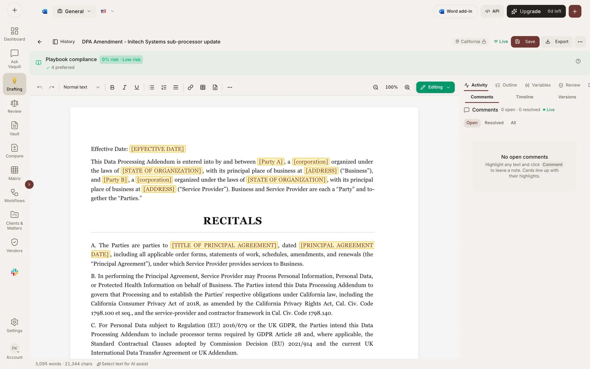The width and height of the screenshot is (590, 369).
Task: Go back with the left arrow
Action: coord(40,42)
